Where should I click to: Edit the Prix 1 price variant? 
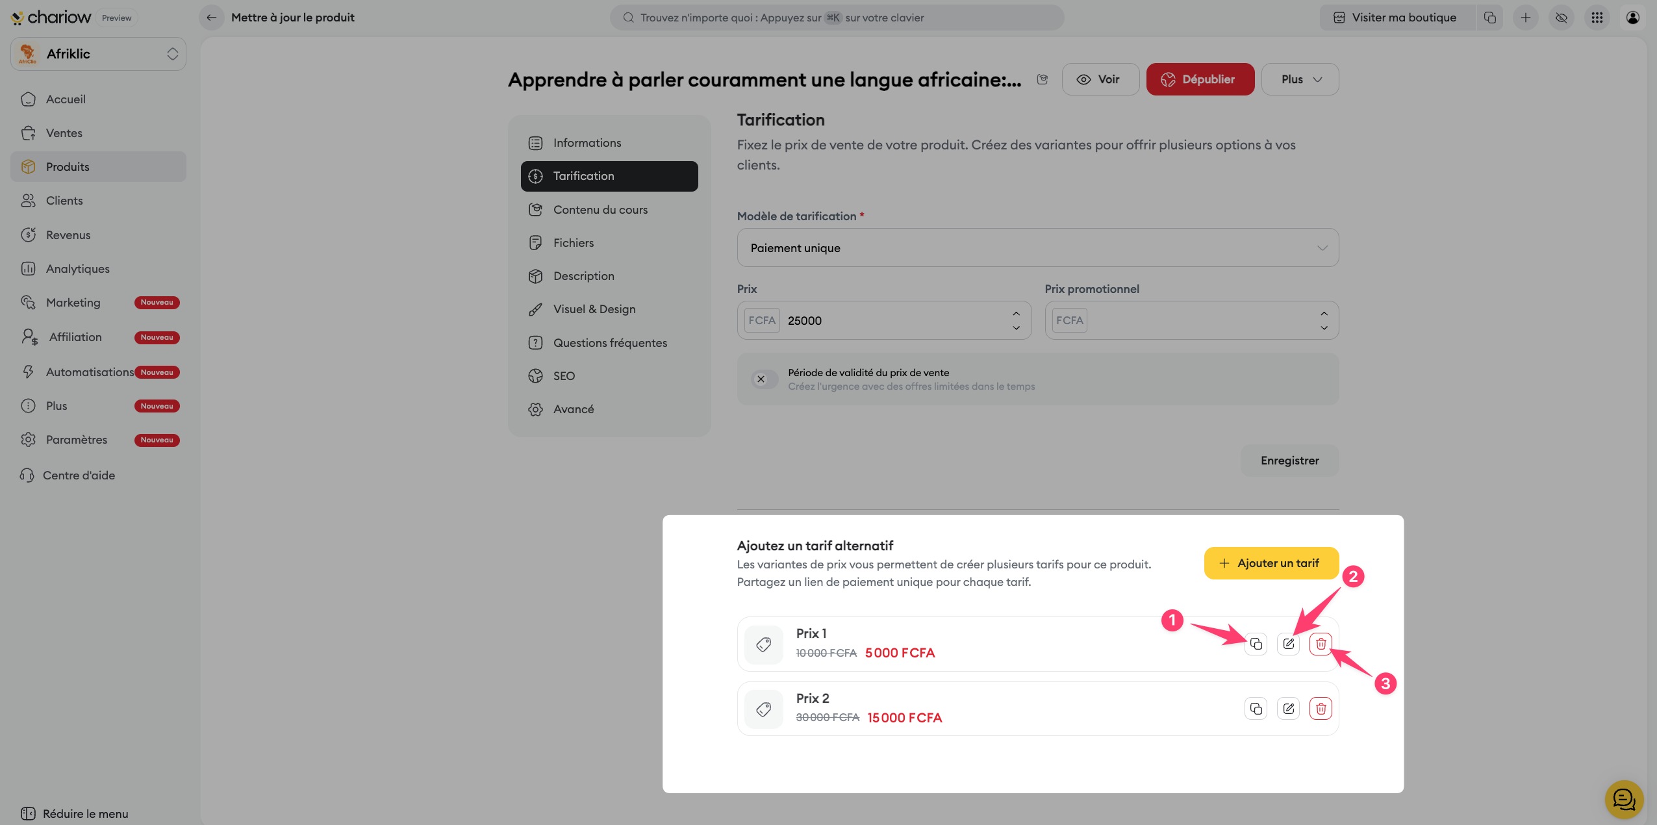pyautogui.click(x=1288, y=644)
